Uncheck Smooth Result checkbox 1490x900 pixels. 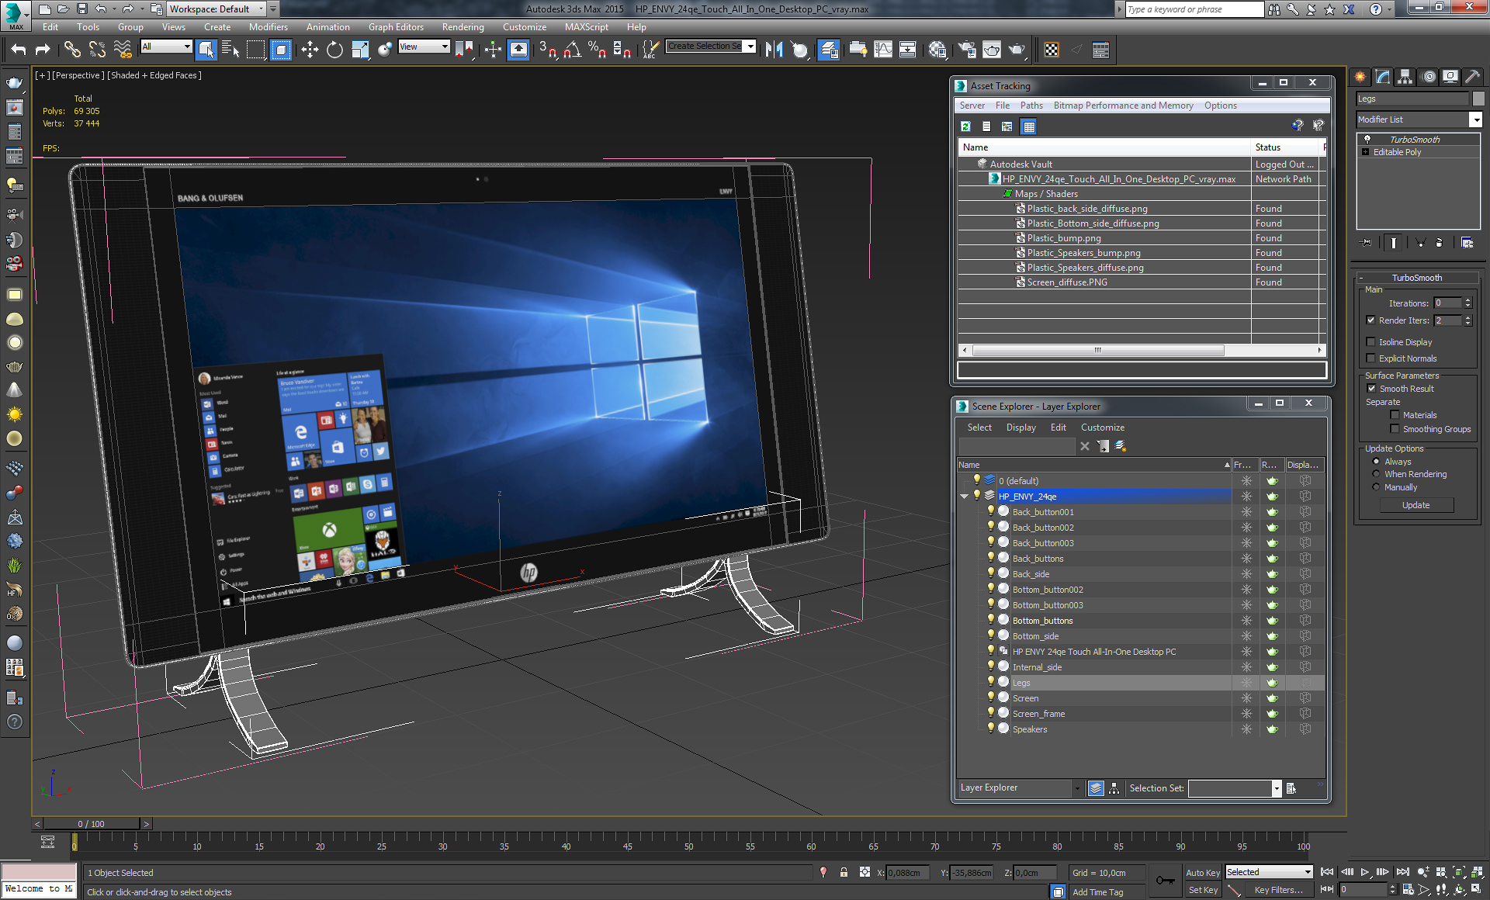pyautogui.click(x=1371, y=388)
